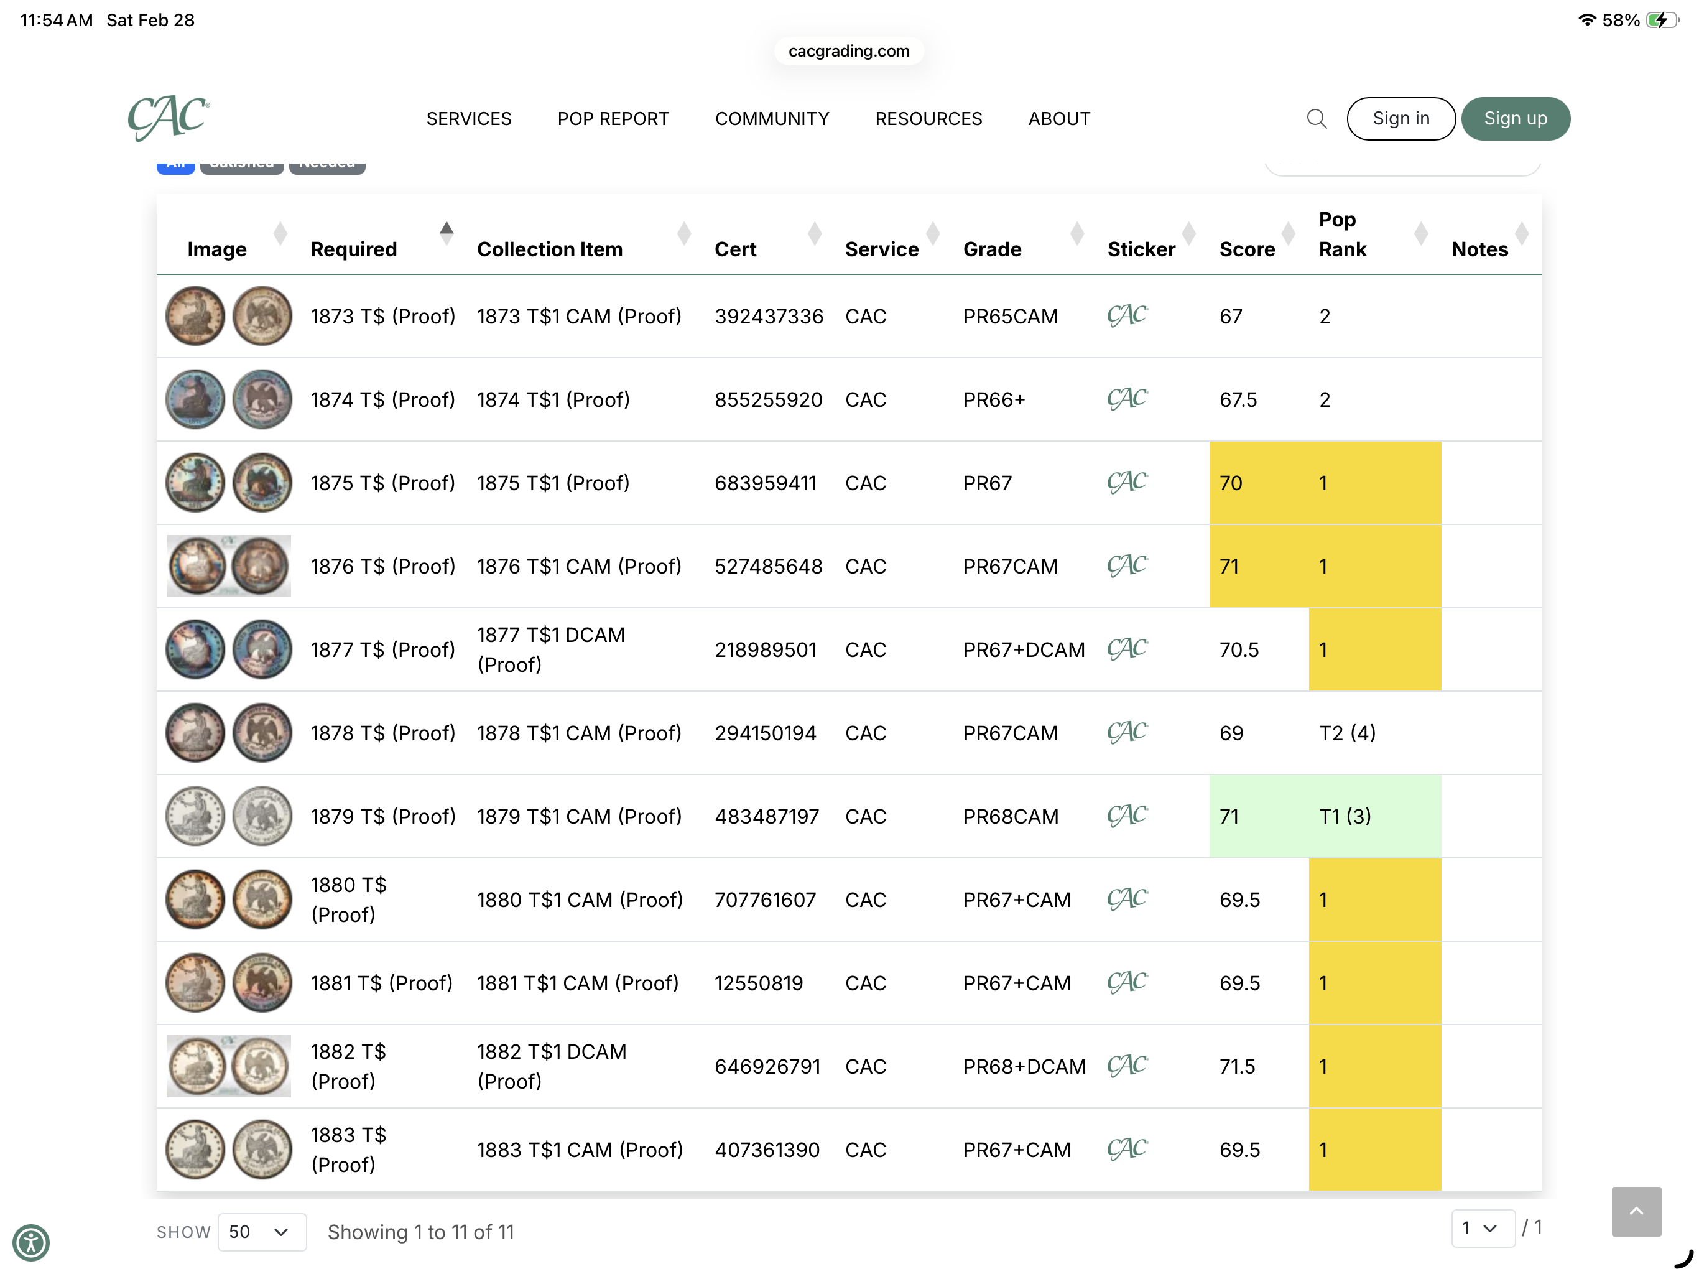Open 1876 T$ Proof coin image thumbnail
The width and height of the screenshot is (1699, 1274).
tap(228, 566)
